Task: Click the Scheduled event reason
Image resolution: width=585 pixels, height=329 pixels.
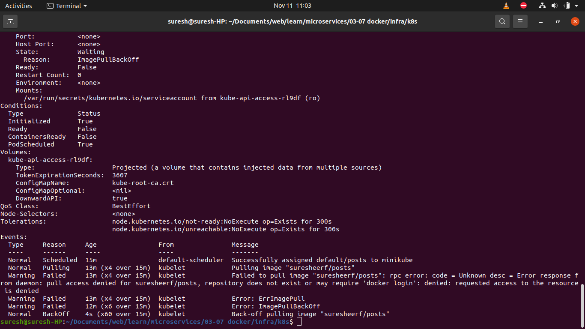Action: tap(60, 260)
